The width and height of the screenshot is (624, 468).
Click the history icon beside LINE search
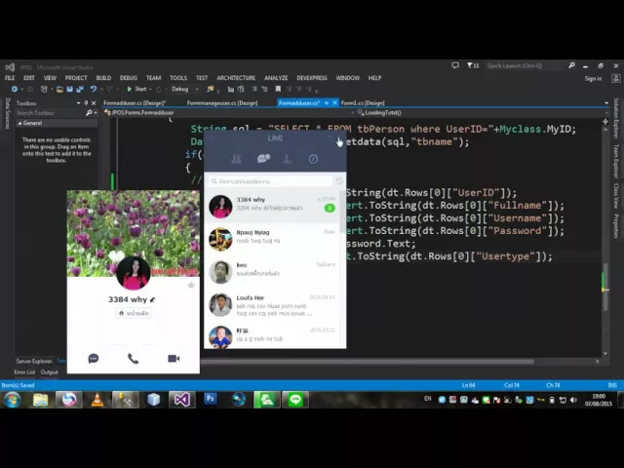(x=339, y=181)
